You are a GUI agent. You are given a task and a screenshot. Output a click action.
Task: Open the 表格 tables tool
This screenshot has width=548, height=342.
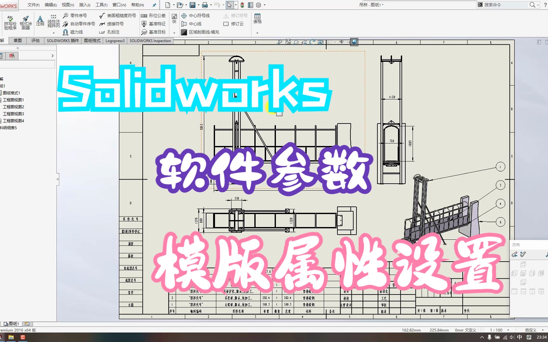click(258, 19)
